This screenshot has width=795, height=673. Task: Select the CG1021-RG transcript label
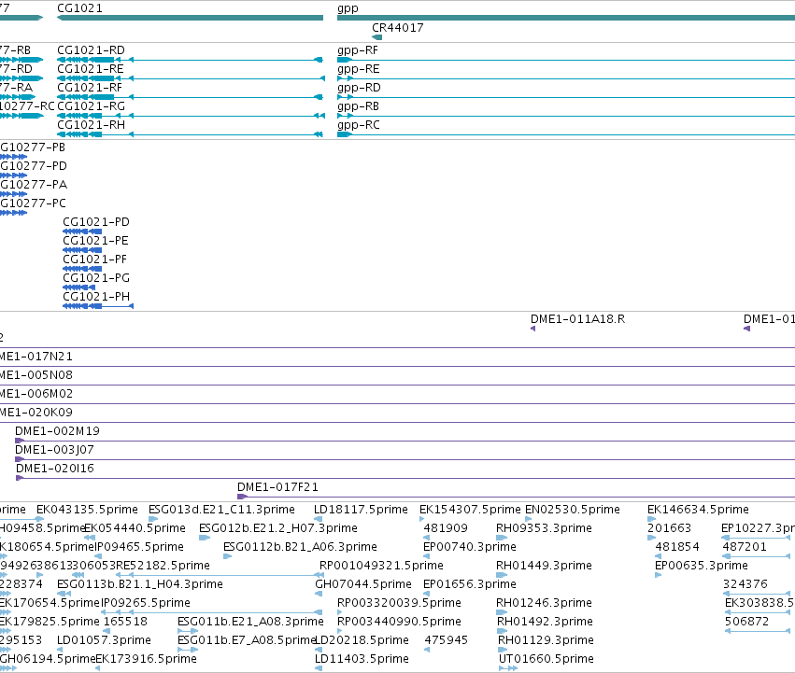pos(92,106)
